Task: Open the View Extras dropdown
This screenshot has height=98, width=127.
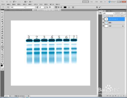Action: [15, 2]
